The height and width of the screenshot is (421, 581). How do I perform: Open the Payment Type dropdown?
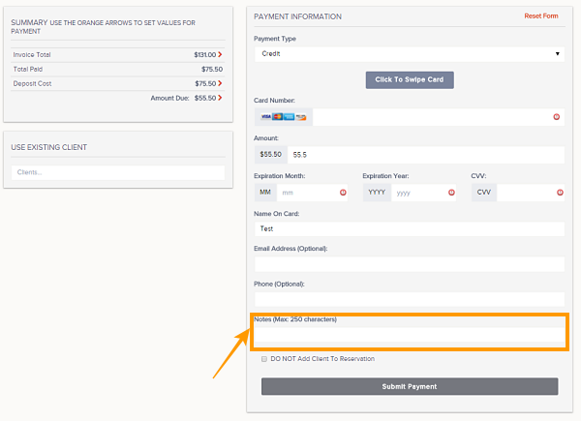point(410,54)
